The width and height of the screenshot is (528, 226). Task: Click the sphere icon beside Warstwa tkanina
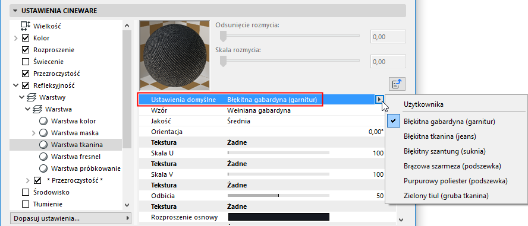tap(43, 145)
